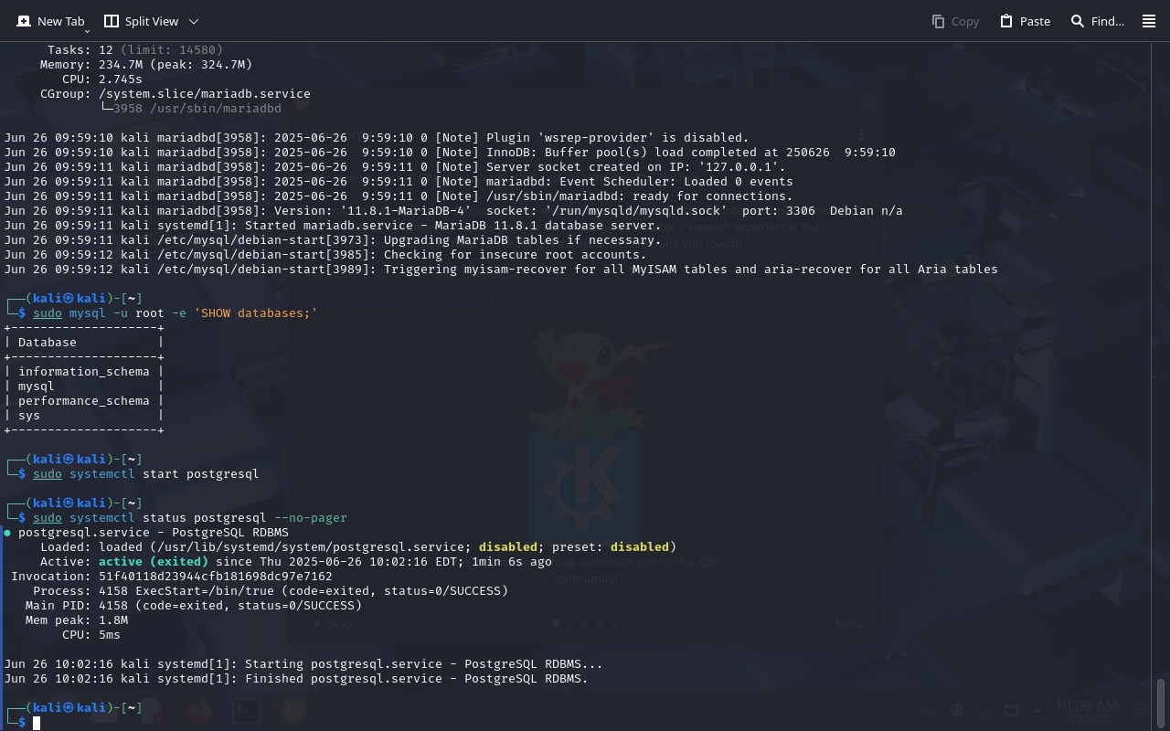The height and width of the screenshot is (731, 1170).
Task: Click 'Checking for insecure root accounts' line
Action: coord(325,255)
